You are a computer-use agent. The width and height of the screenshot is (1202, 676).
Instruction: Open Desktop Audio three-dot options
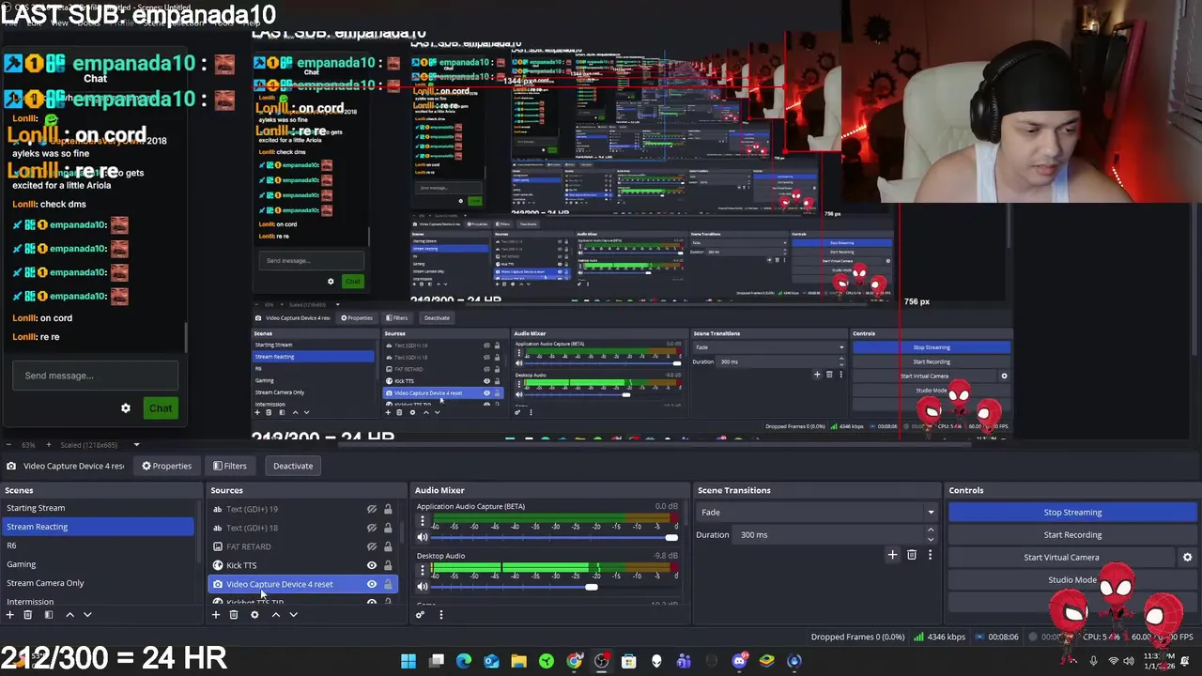[x=423, y=570]
